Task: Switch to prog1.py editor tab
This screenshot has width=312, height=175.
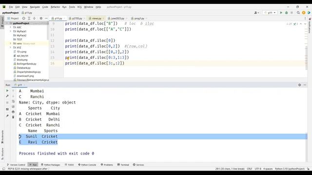Action: tap(139, 18)
